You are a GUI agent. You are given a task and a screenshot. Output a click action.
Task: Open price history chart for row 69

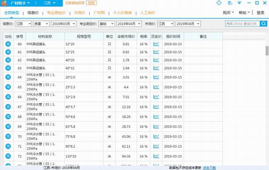[156, 127]
